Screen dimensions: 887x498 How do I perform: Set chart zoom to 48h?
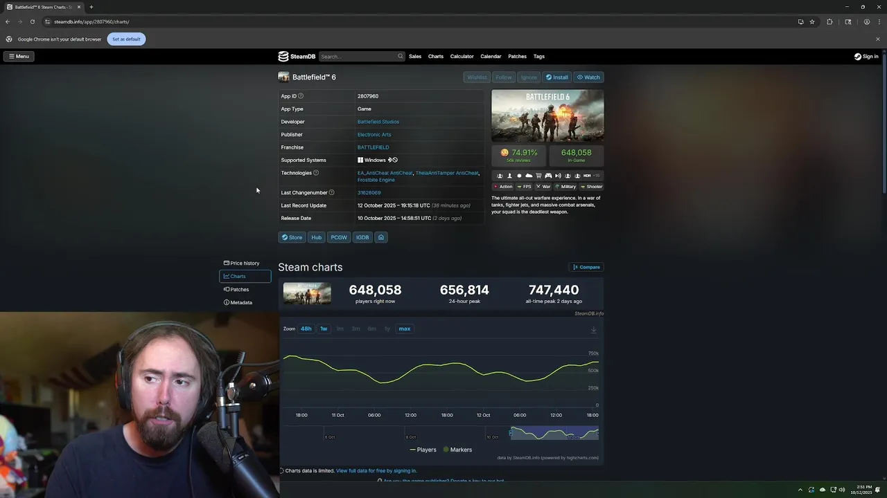(306, 329)
